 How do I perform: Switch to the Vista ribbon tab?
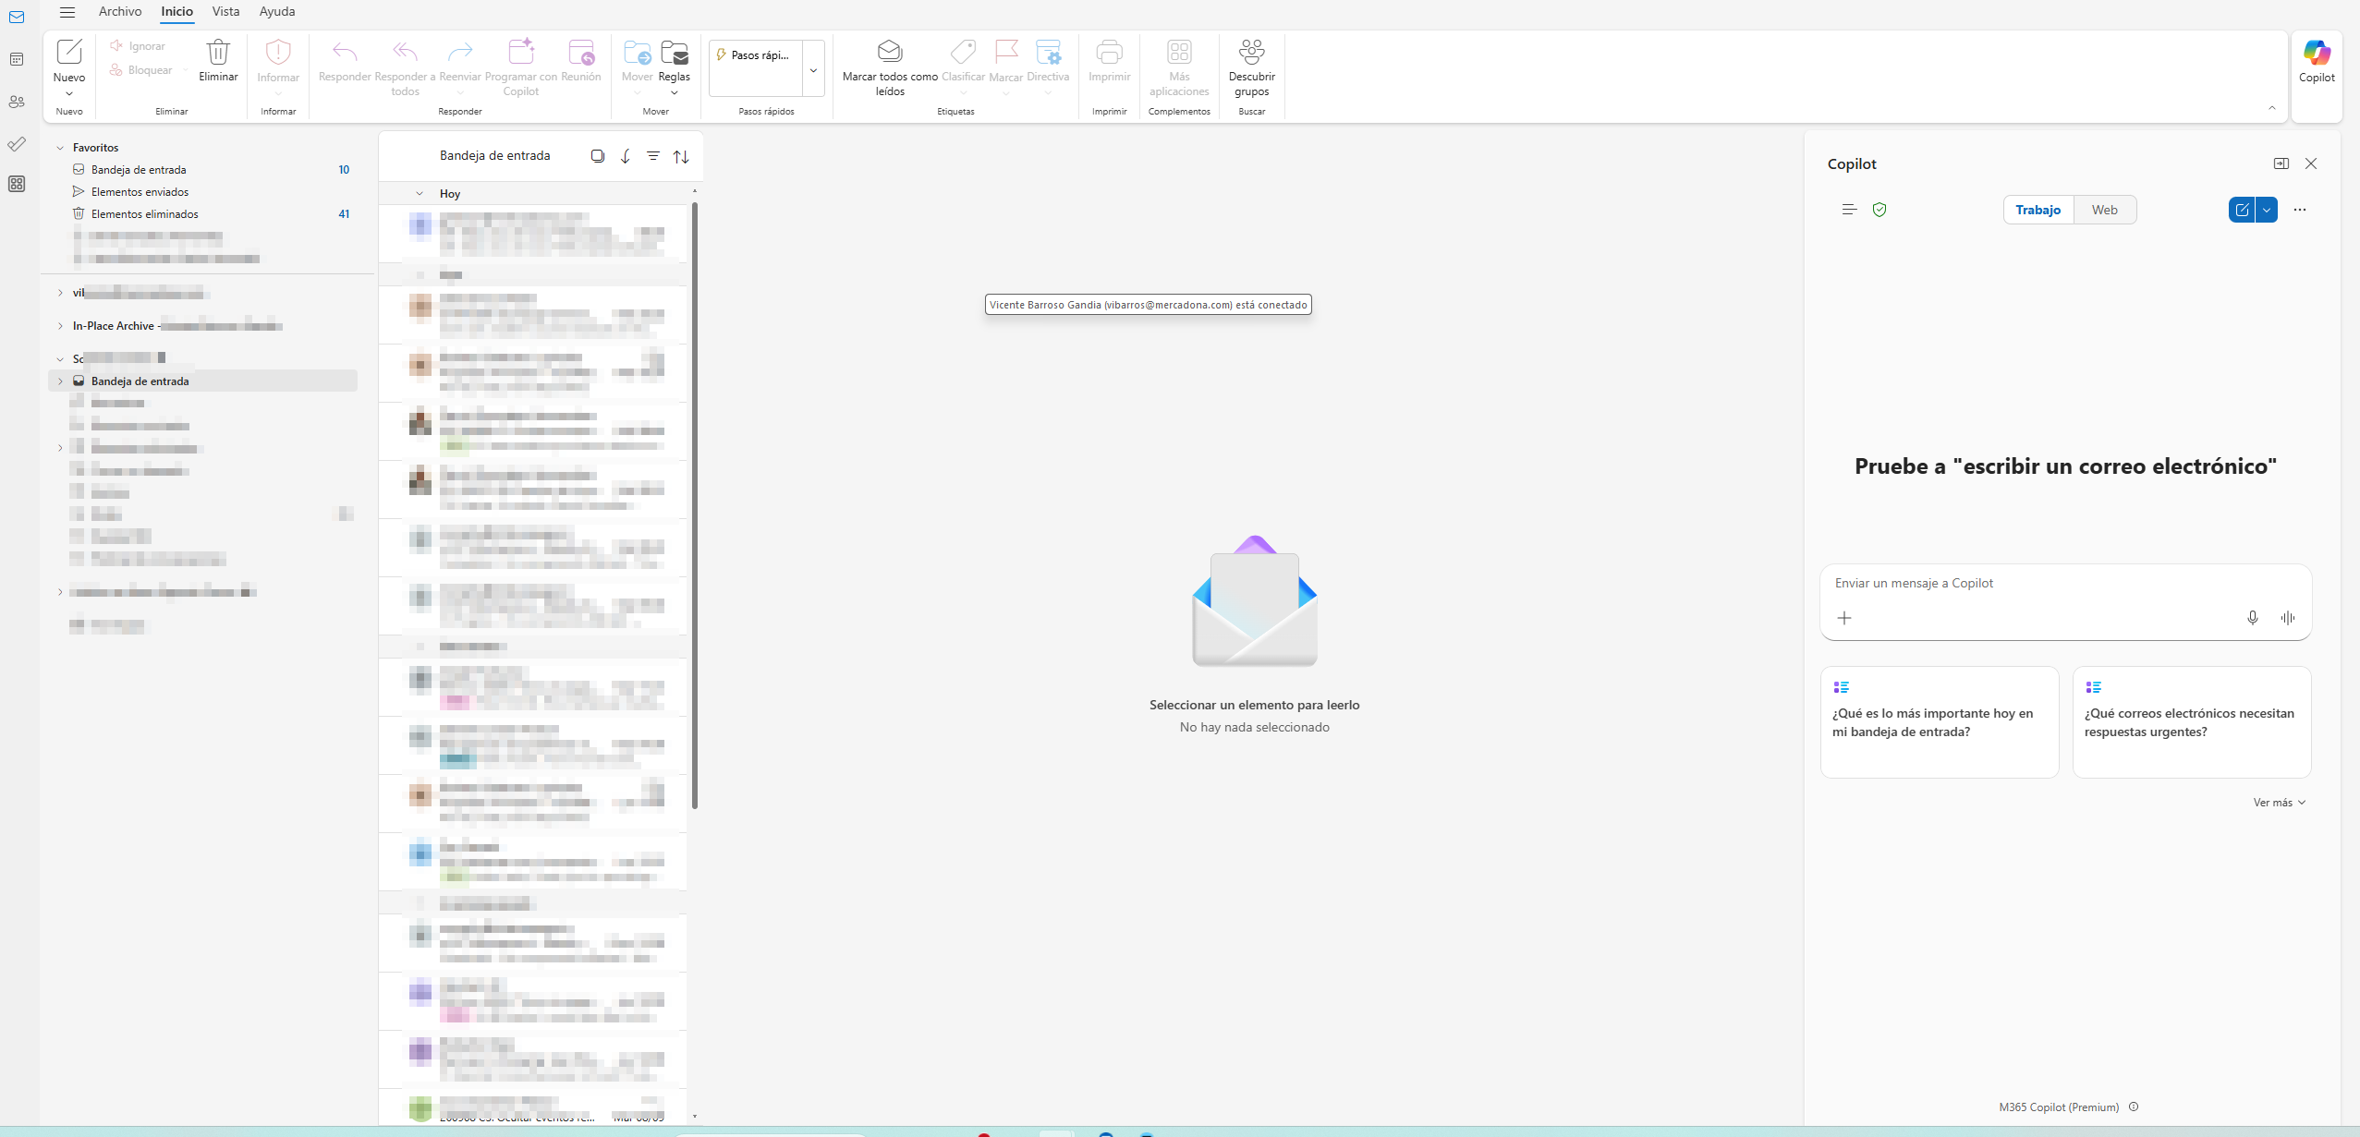pos(225,11)
